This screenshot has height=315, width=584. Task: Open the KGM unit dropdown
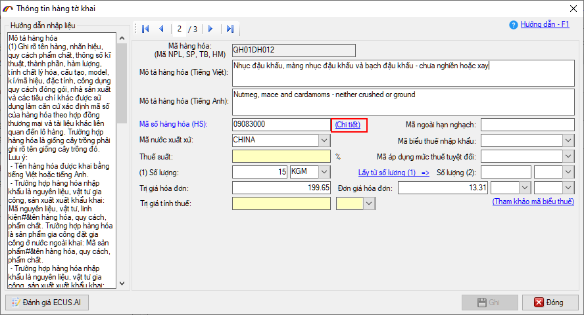tap(324, 172)
